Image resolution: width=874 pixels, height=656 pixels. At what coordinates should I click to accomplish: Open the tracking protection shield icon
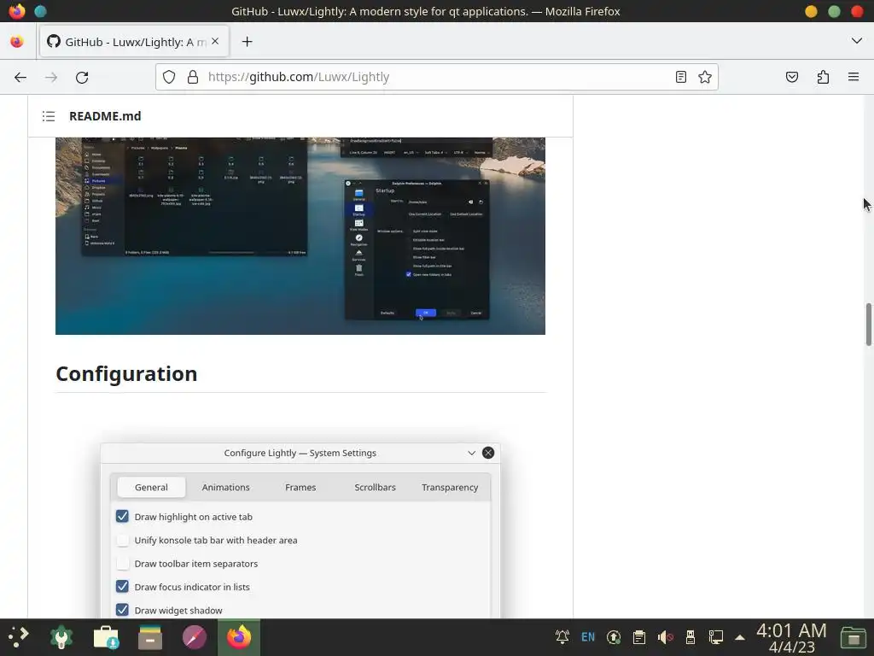169,77
